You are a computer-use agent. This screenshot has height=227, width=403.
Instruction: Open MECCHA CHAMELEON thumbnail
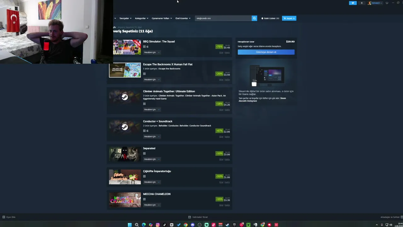click(x=125, y=200)
